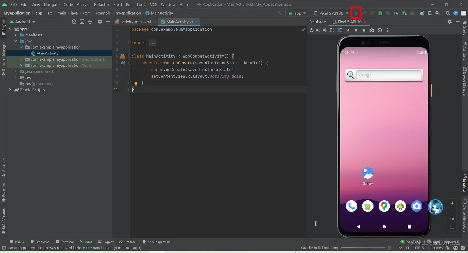Screen dimensions: 468x253
Task: Expand the manifests folder
Action: pos(16,35)
